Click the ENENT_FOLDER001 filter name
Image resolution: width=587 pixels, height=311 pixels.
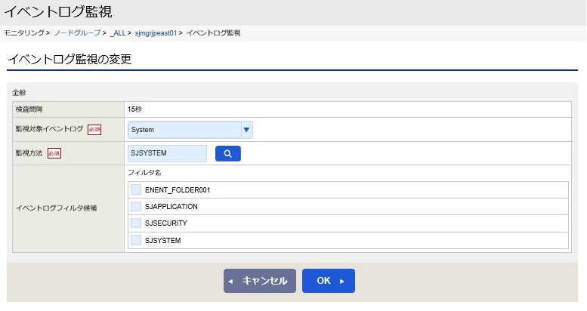(178, 189)
